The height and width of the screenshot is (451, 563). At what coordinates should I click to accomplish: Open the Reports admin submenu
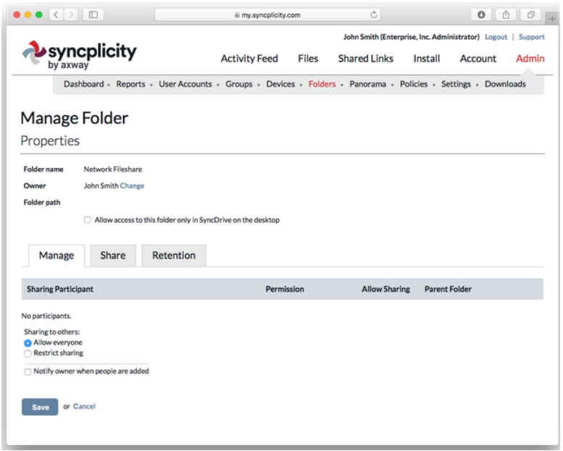point(130,84)
